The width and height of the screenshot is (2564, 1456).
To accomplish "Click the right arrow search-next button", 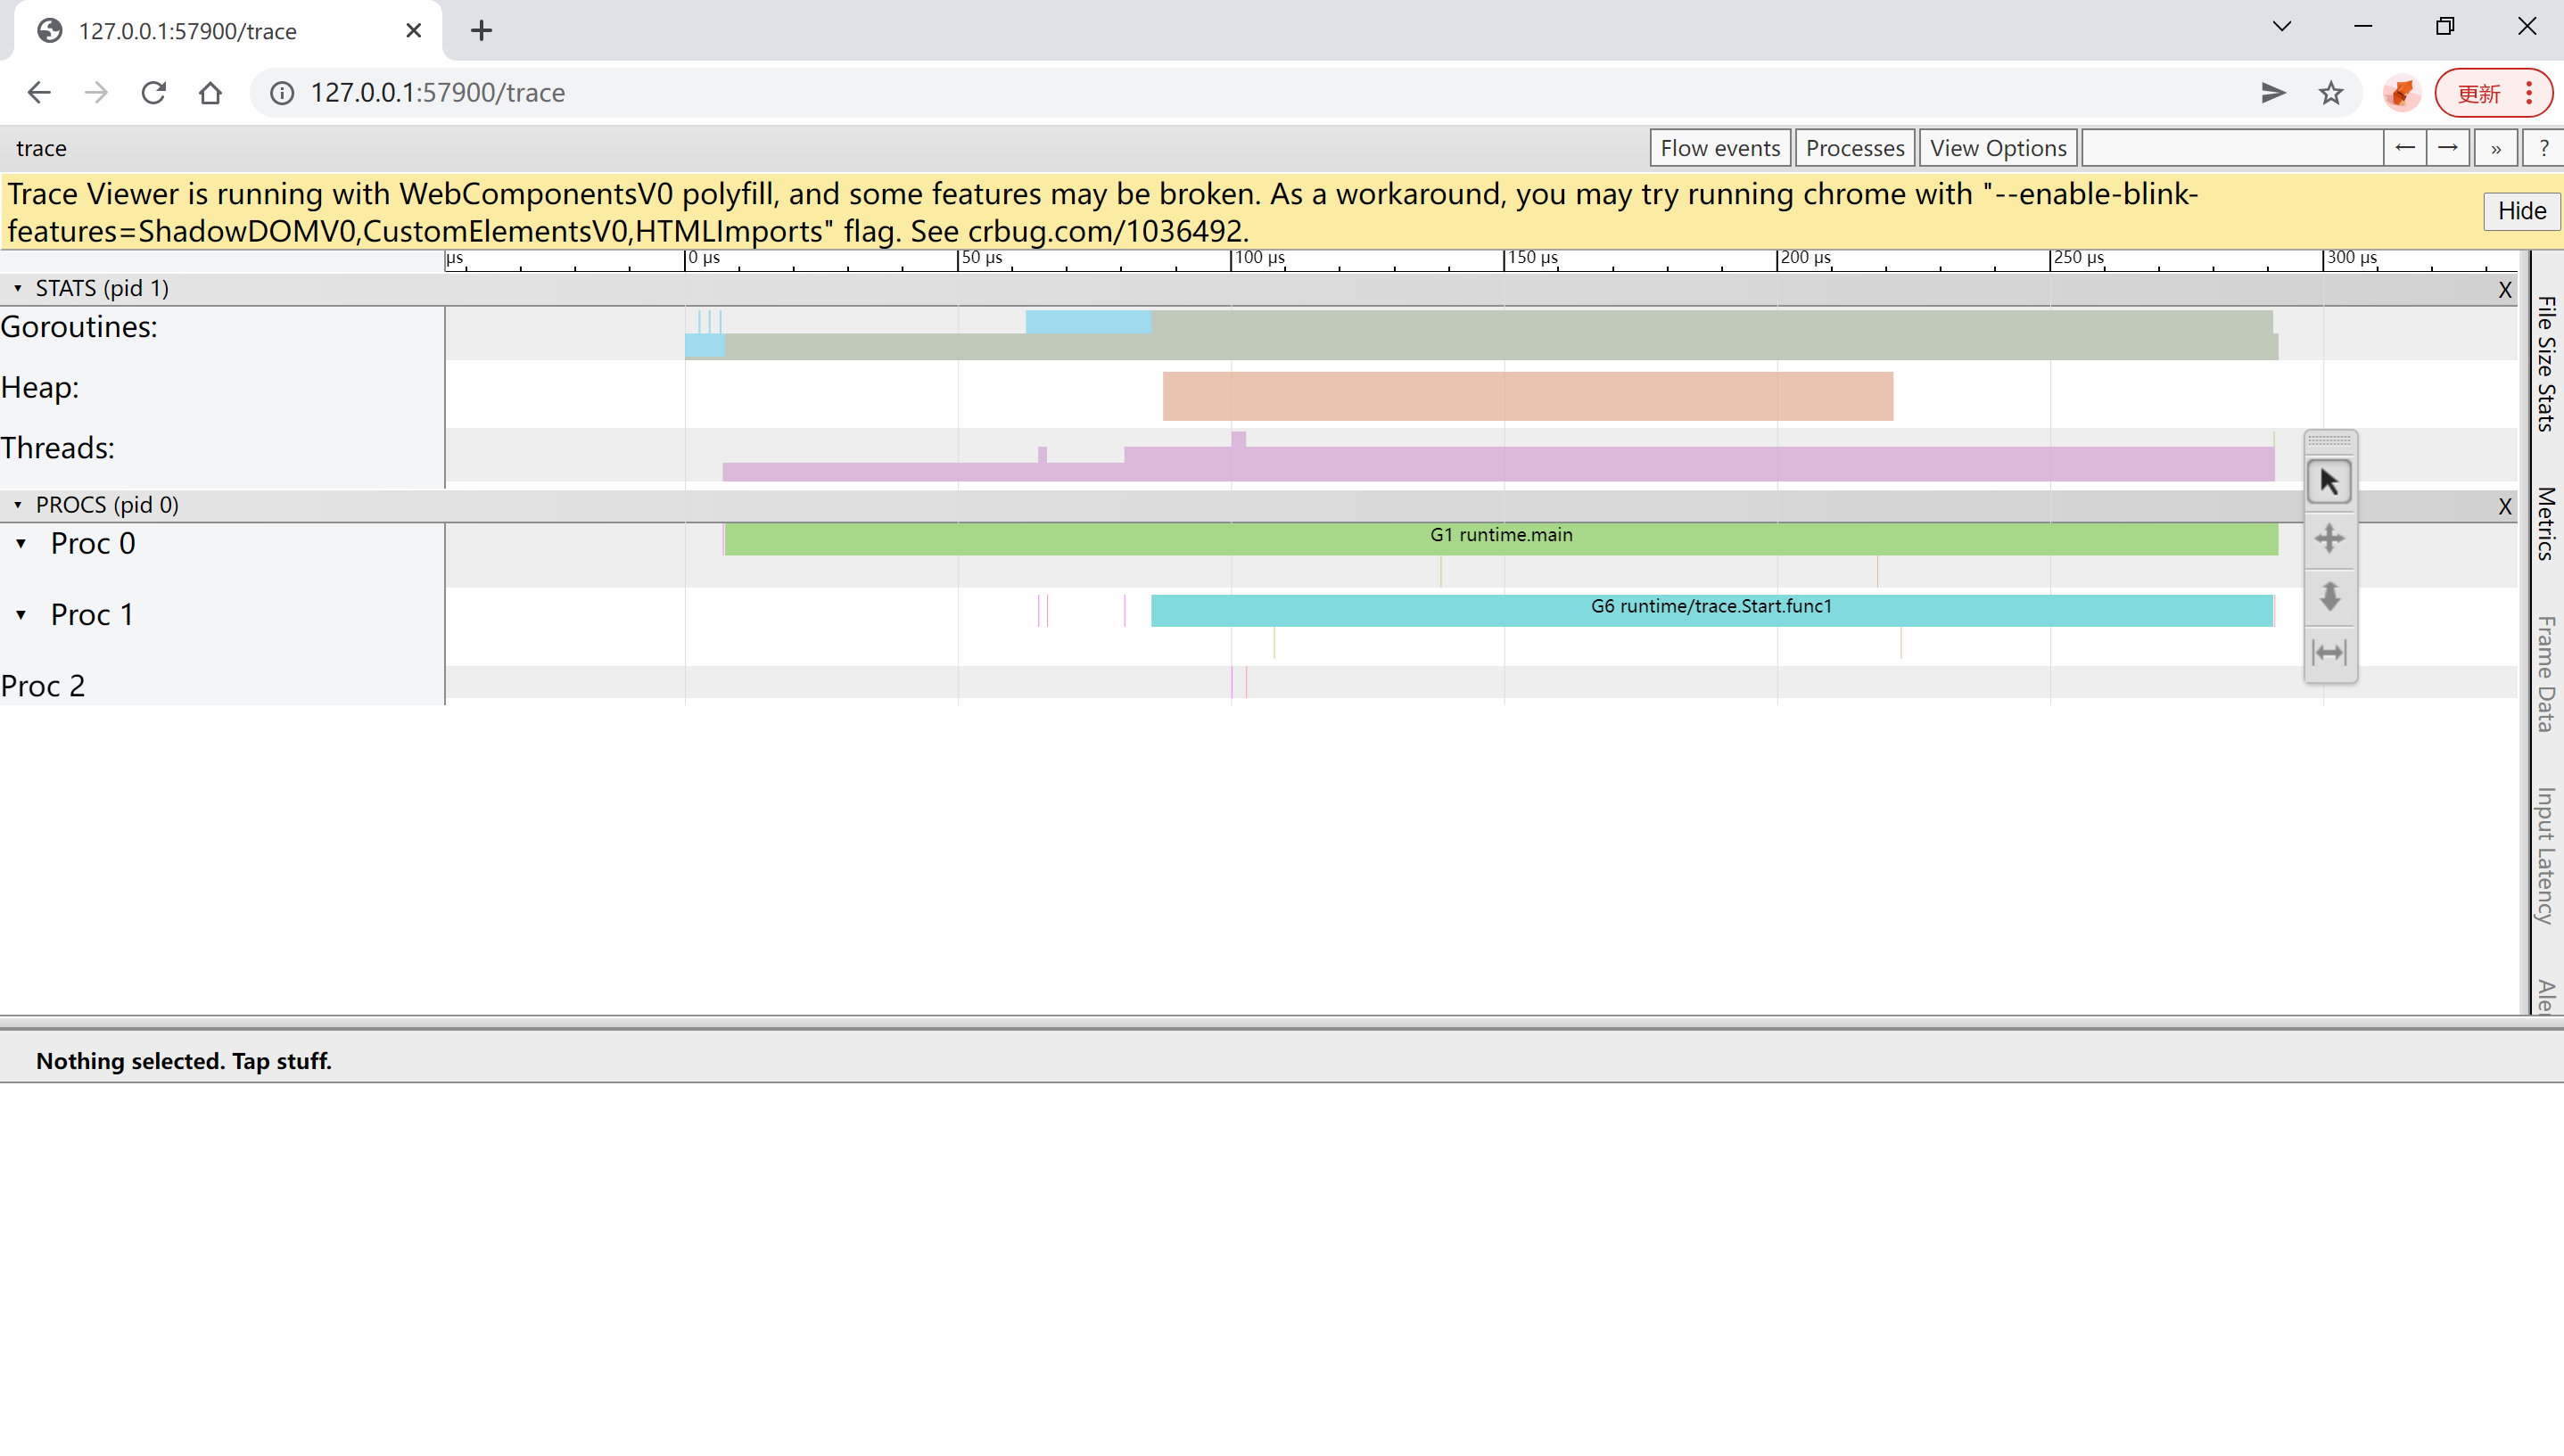I will coord(2447,148).
